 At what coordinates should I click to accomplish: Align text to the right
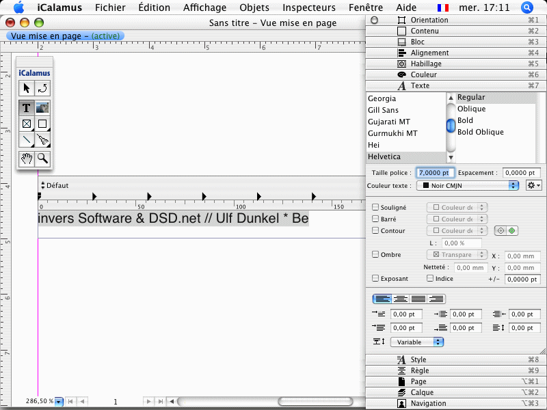point(436,299)
